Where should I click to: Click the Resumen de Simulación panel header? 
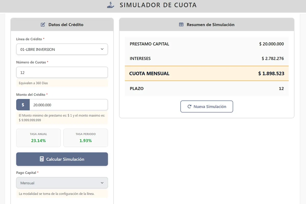tap(207, 25)
